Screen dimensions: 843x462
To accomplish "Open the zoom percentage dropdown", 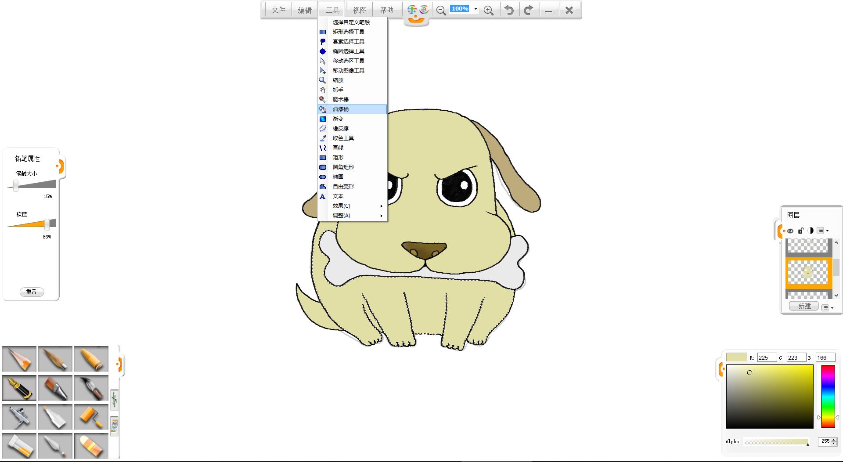I will pyautogui.click(x=476, y=9).
